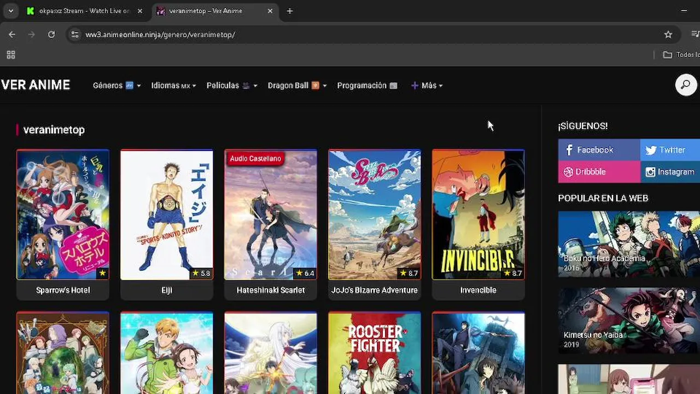This screenshot has width=700, height=394.
Task: Bookmark page with the star icon
Action: tap(668, 34)
